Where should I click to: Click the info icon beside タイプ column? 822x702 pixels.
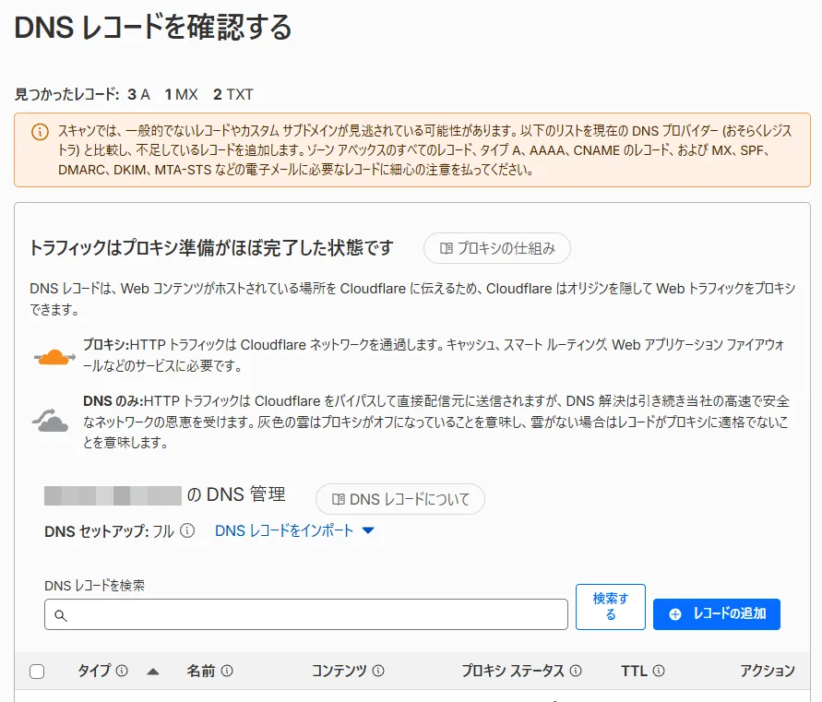click(122, 671)
